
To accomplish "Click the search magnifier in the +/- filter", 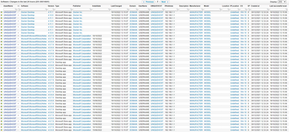I will [19, 10].
